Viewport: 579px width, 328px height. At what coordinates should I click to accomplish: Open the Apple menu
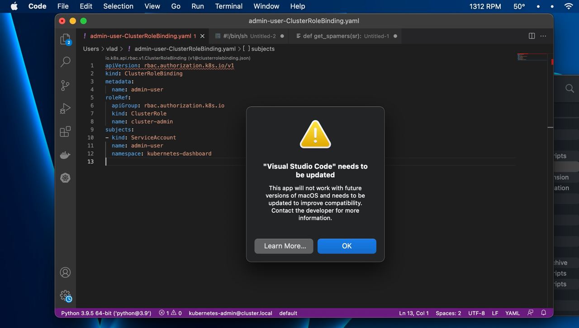[14, 6]
